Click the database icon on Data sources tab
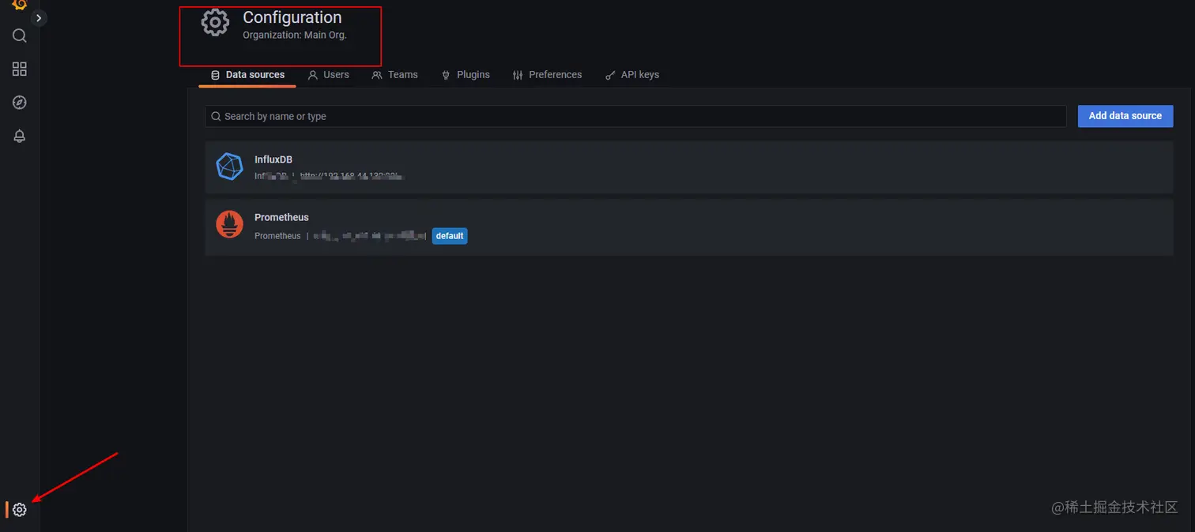1195x532 pixels. [215, 75]
